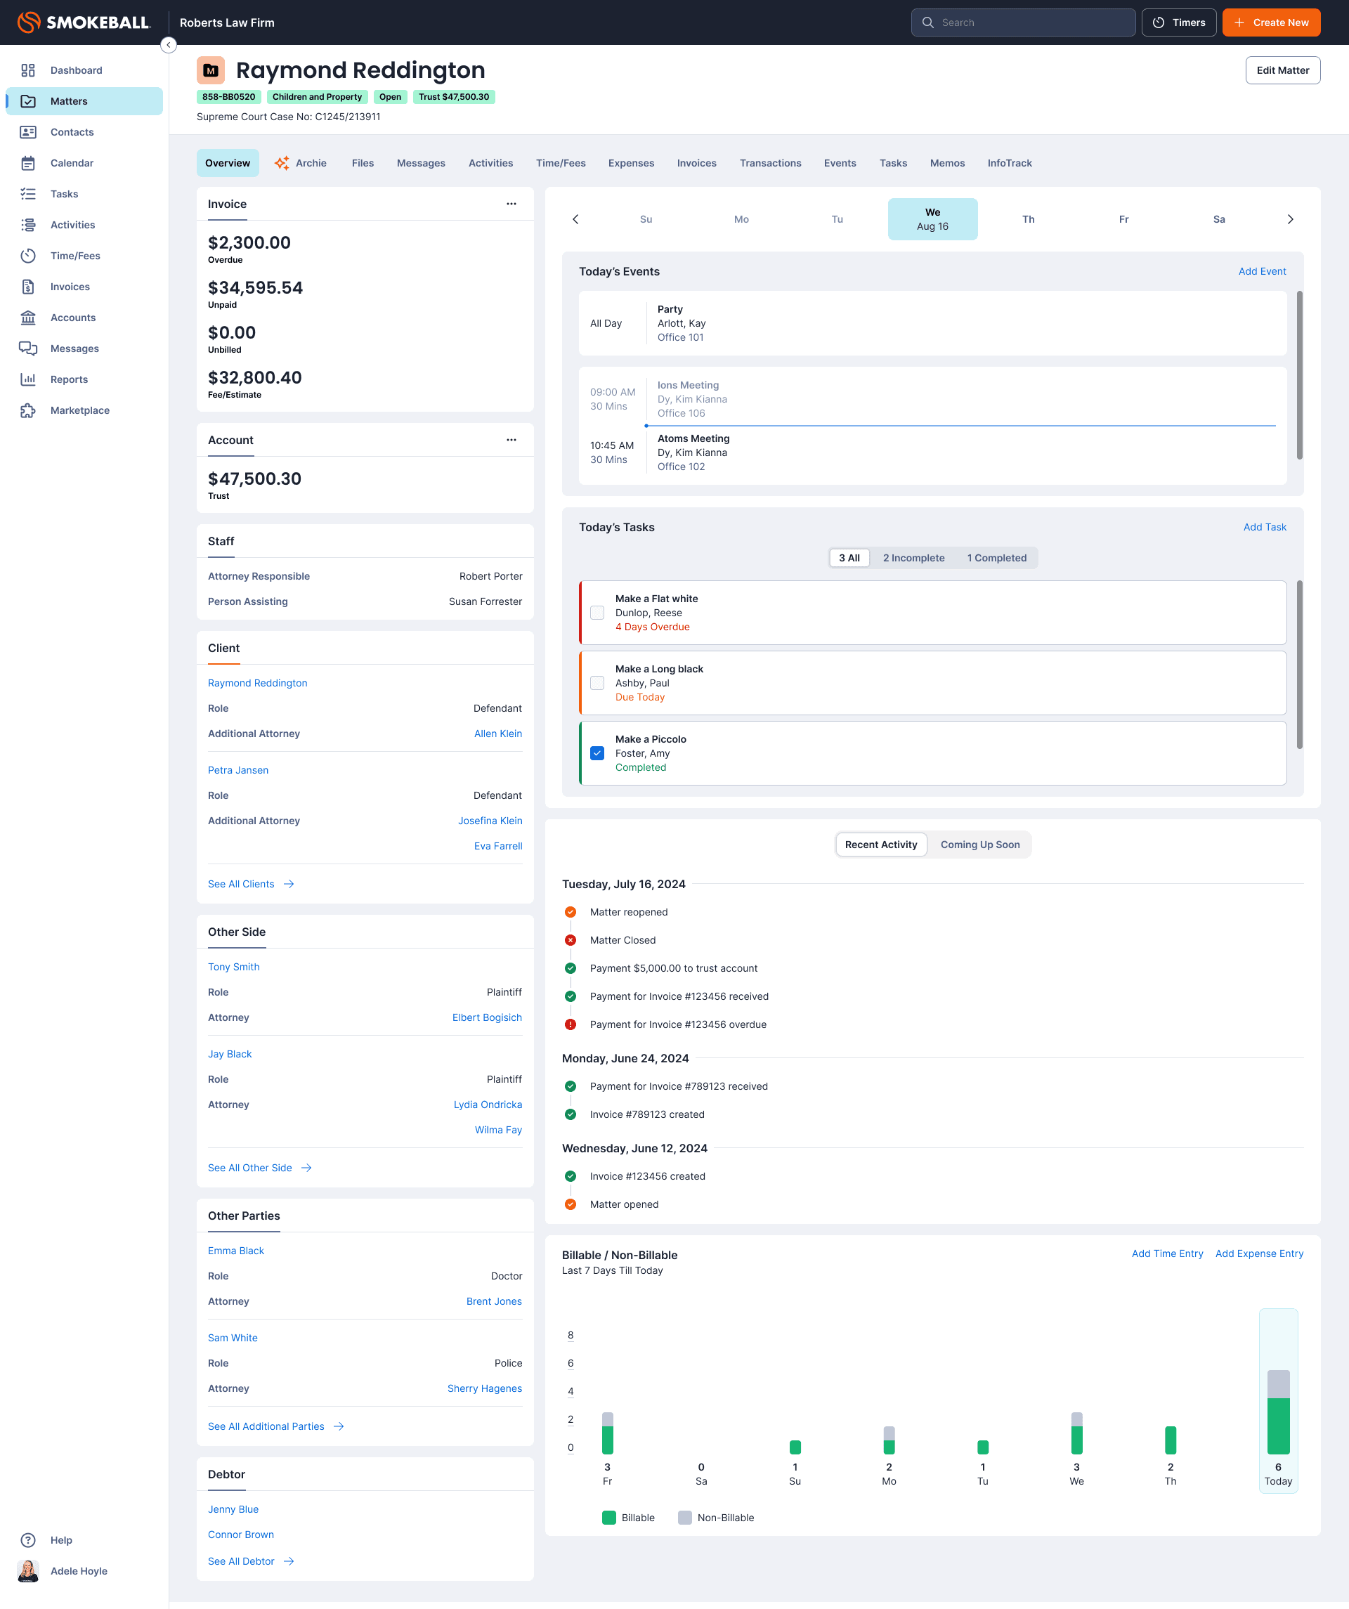1349x1609 pixels.
Task: Switch to the Transactions tab
Action: tap(770, 163)
